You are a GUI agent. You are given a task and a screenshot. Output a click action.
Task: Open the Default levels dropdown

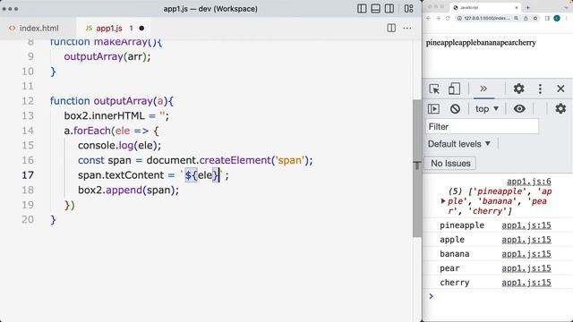click(x=459, y=144)
